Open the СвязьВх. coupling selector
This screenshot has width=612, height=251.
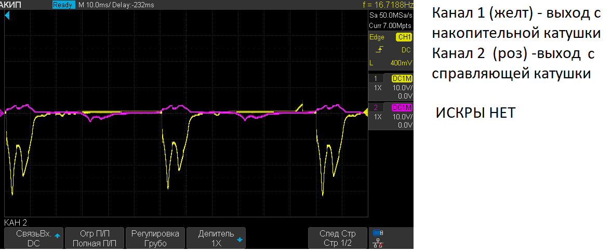coord(34,238)
